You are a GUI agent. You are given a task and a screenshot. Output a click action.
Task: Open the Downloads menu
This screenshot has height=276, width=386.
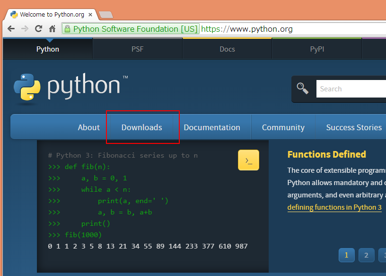[x=142, y=127]
